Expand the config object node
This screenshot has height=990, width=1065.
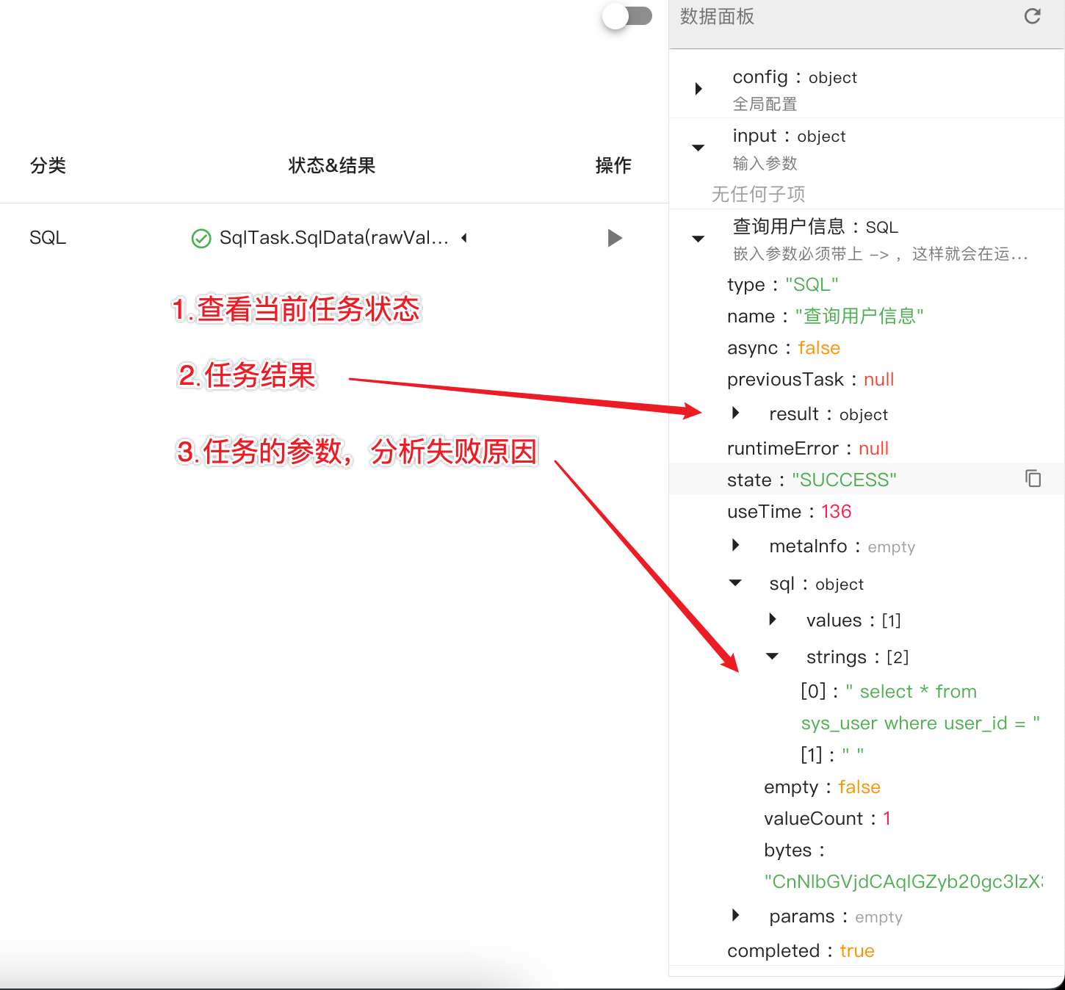point(698,89)
